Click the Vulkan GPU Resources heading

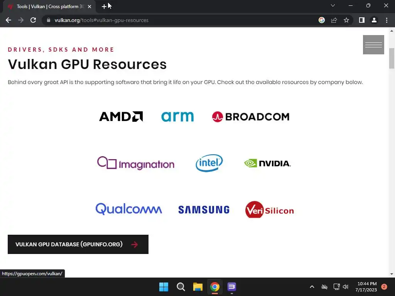[x=87, y=64]
